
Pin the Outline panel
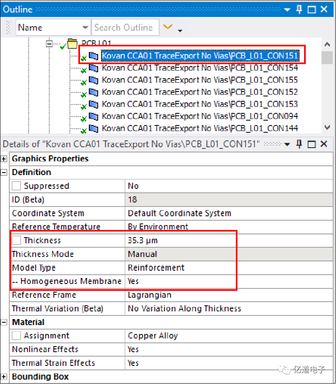(299, 10)
